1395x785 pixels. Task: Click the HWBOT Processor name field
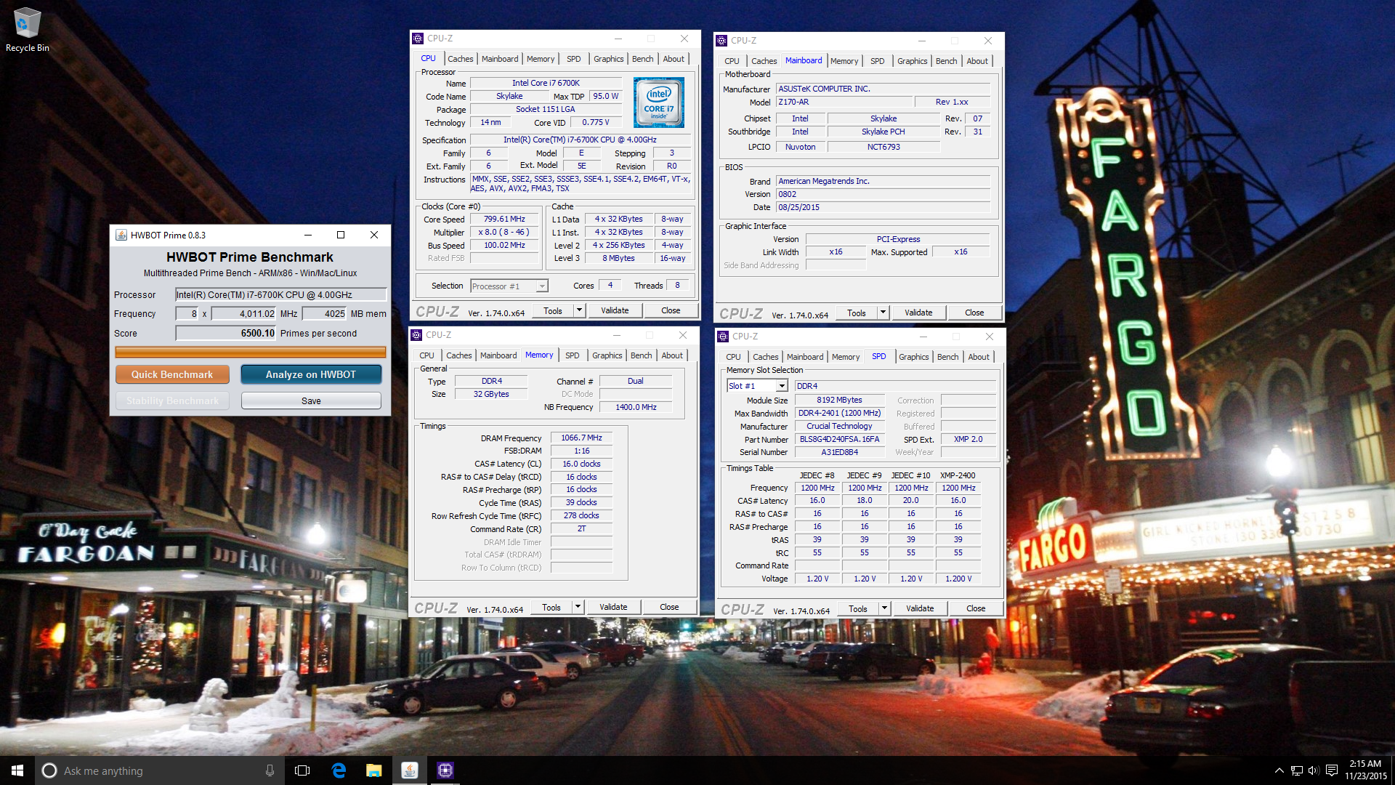pyautogui.click(x=280, y=294)
